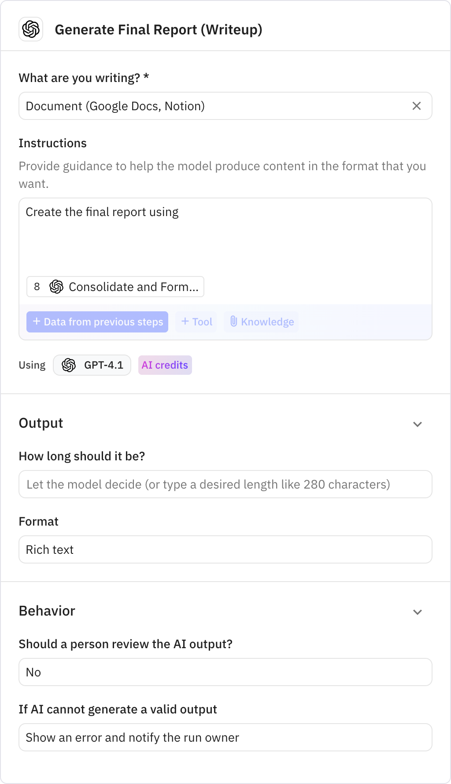The height and width of the screenshot is (784, 451).
Task: Open the Format dropdown showing Rich text
Action: tap(225, 549)
